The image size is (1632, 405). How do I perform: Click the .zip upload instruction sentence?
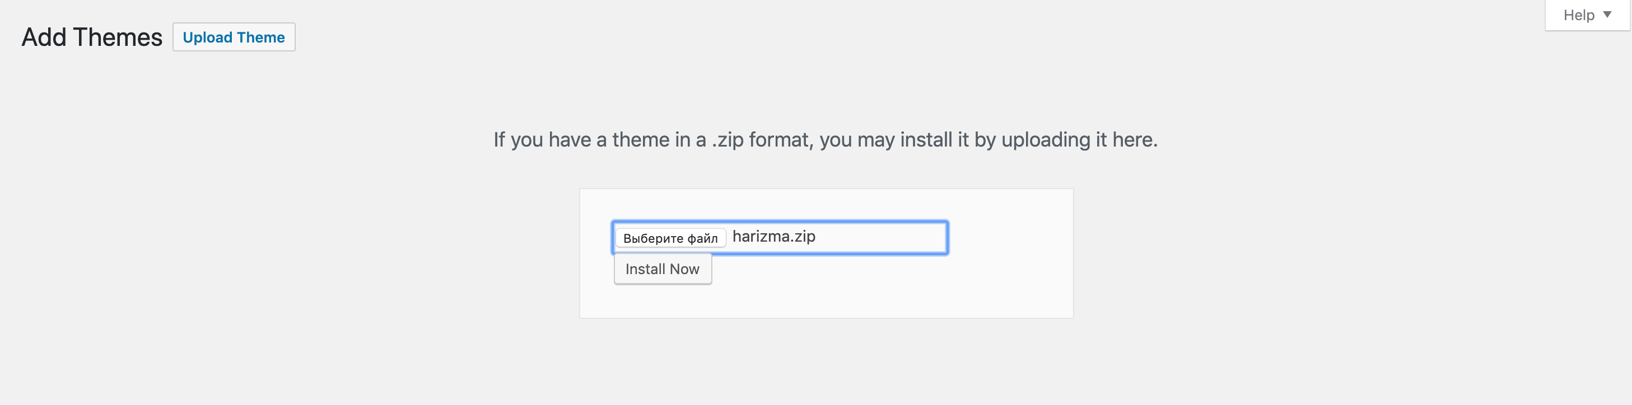(825, 140)
